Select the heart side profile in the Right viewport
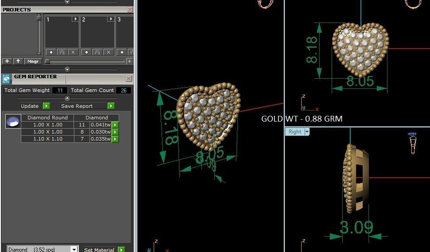The image size is (430, 252). (x=356, y=178)
